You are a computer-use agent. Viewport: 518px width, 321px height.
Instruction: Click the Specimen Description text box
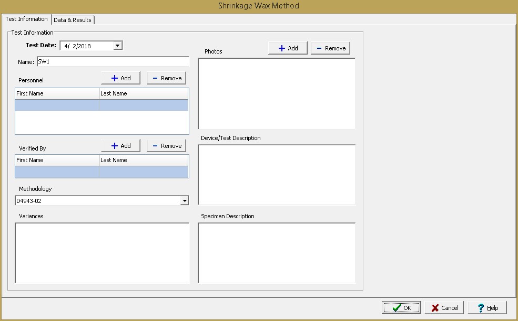click(x=277, y=253)
